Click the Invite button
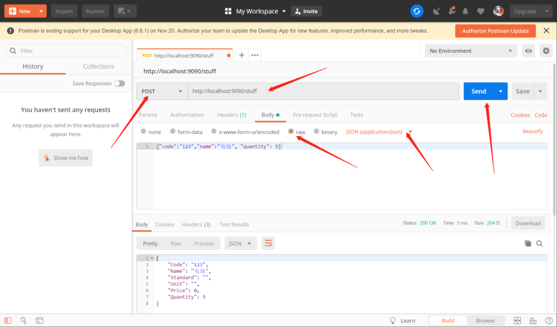This screenshot has width=557, height=327. 306,11
